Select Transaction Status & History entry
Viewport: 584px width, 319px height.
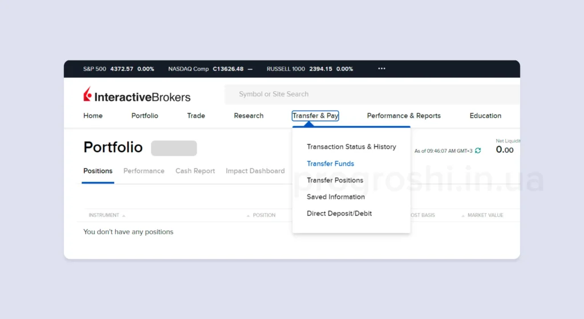[x=351, y=147]
